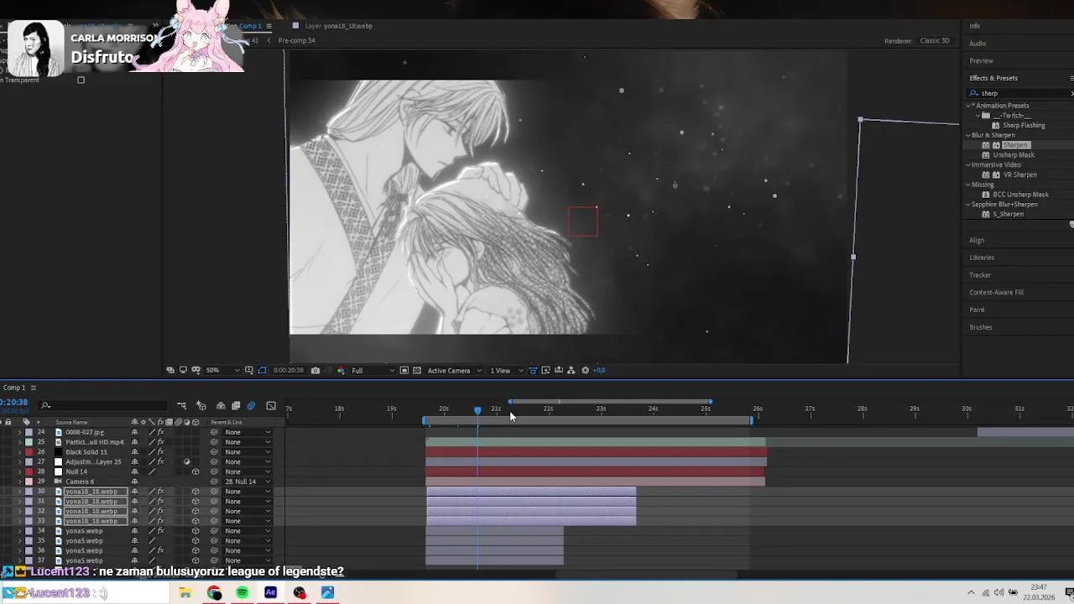Select Unsharp Mask effect
This screenshot has height=604, width=1074.
click(1014, 155)
